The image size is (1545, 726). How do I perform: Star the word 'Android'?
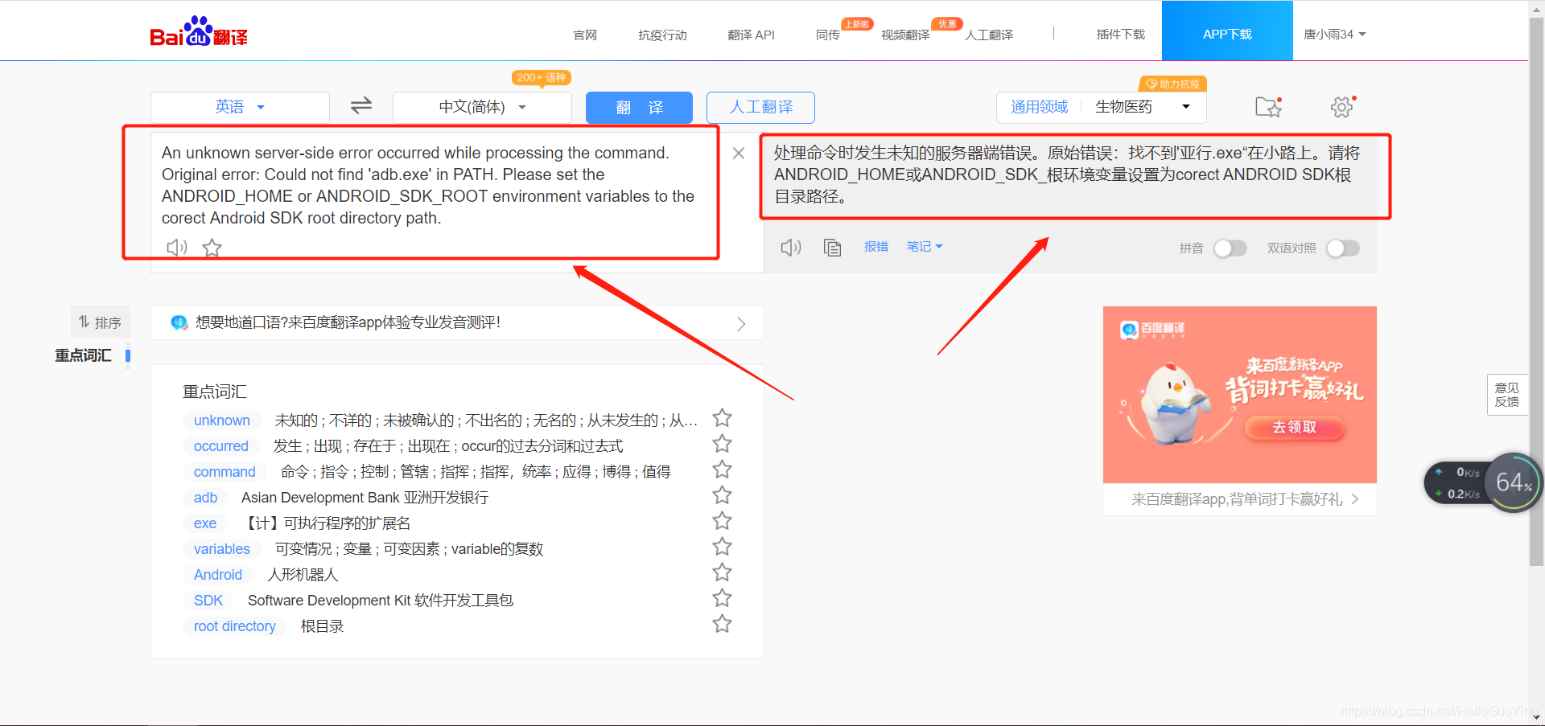pos(723,572)
